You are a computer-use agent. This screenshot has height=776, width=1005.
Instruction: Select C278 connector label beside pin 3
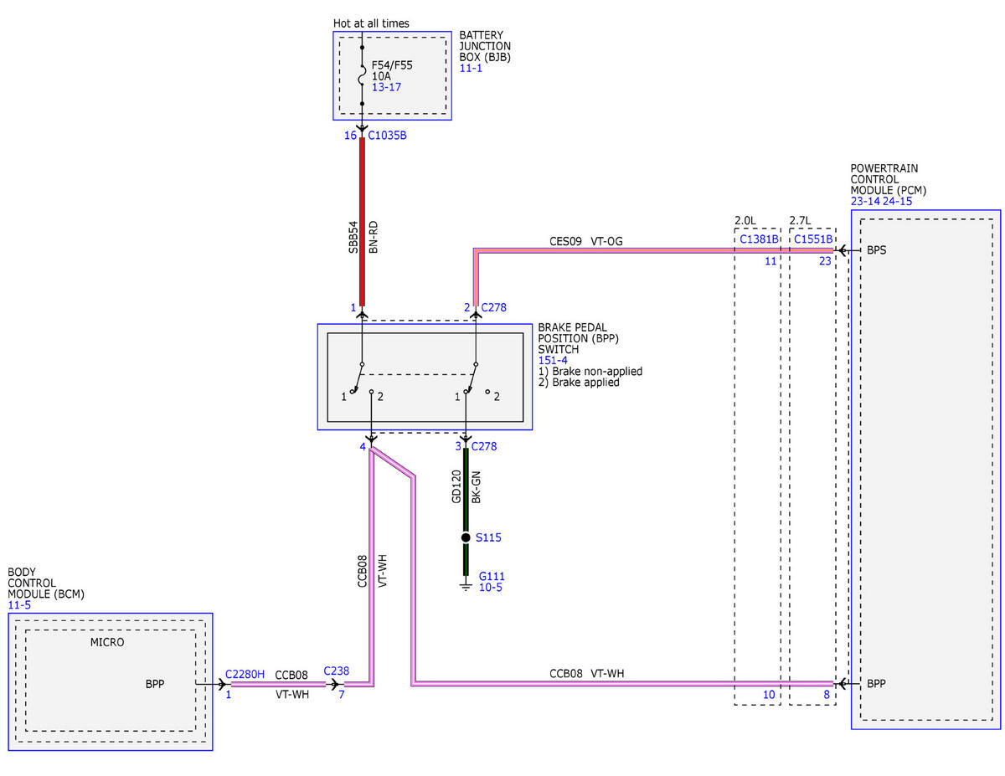(x=484, y=446)
